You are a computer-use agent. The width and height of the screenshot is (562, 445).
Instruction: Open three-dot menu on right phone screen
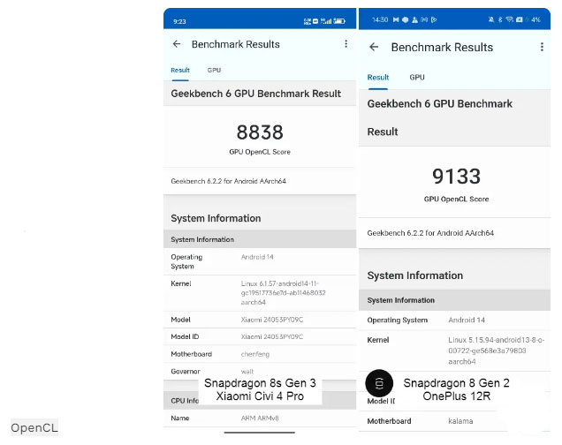(542, 47)
